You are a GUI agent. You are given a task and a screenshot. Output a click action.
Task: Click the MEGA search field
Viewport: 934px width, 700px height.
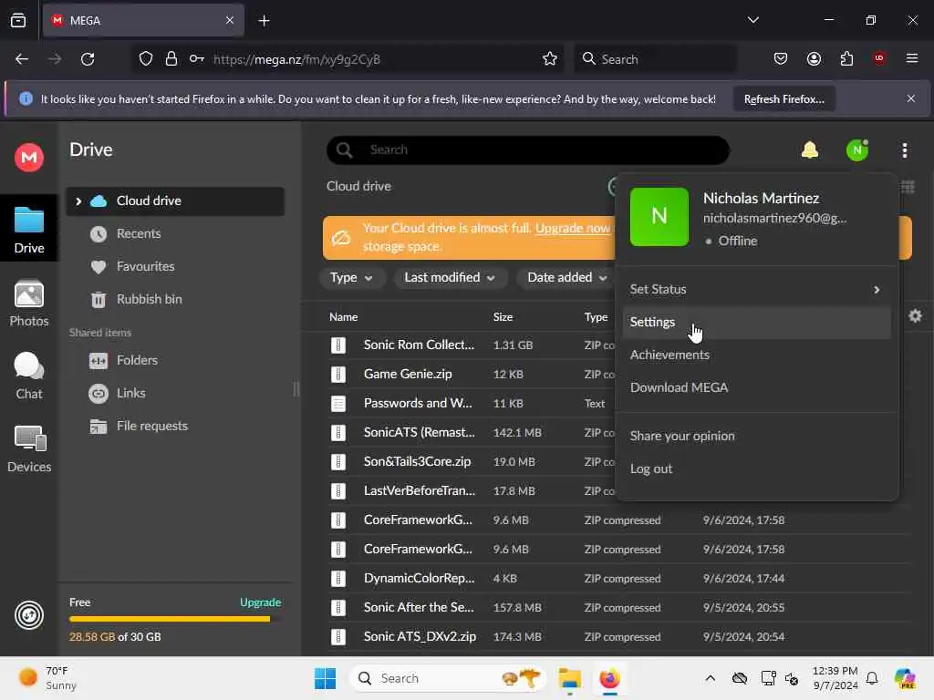pos(528,150)
